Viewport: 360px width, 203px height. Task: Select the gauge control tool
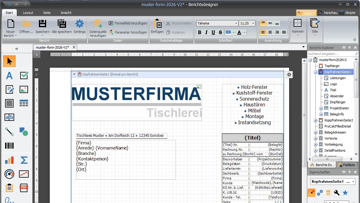(x=9, y=174)
